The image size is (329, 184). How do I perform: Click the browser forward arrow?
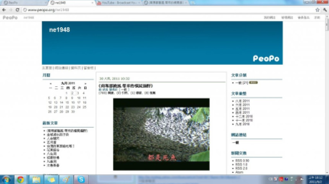[11, 10]
